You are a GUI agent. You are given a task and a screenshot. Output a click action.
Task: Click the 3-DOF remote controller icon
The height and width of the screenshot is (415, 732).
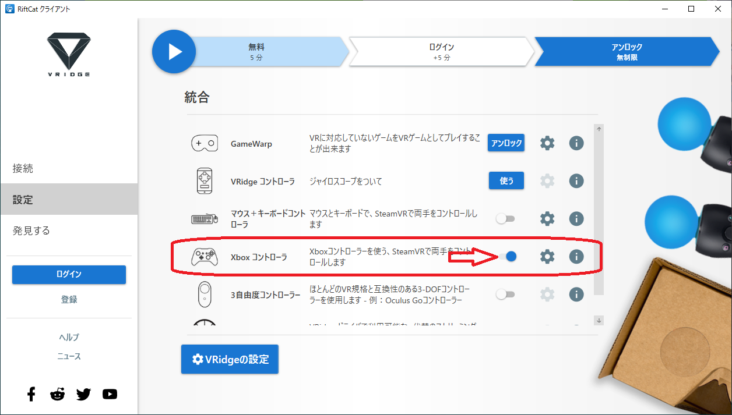coord(205,295)
